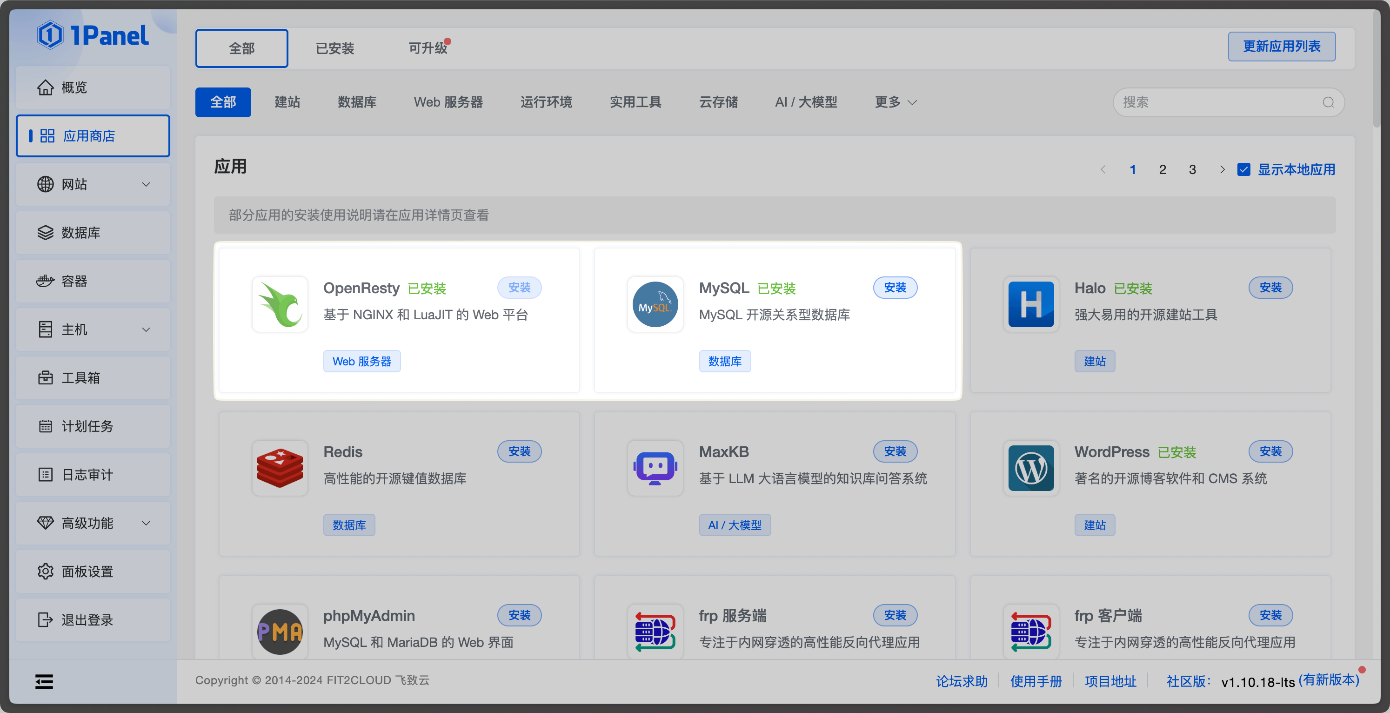Install Redis with its 安装 button

[x=519, y=451]
